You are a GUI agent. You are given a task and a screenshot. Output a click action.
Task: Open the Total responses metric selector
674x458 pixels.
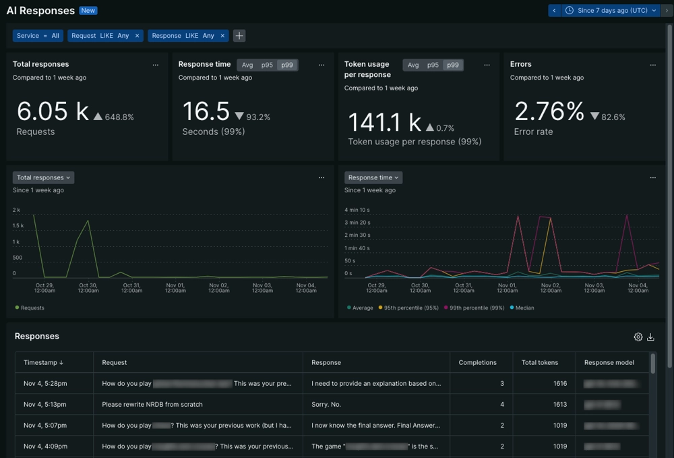(x=43, y=177)
